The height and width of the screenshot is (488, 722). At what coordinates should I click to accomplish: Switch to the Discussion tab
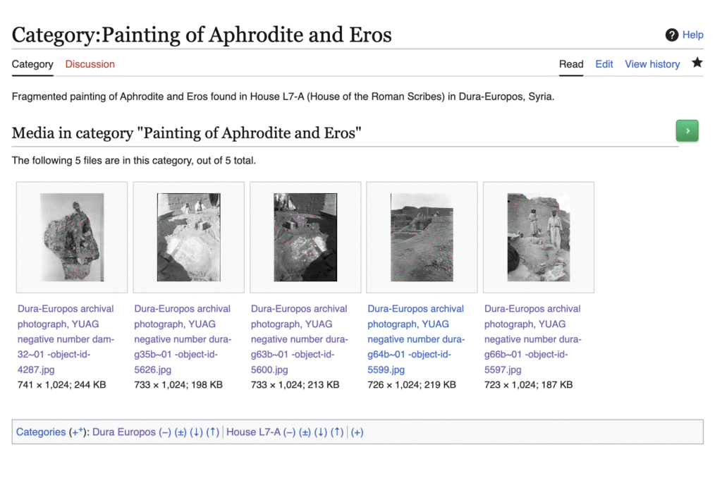click(90, 64)
